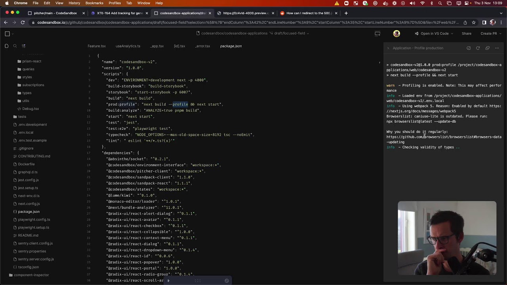Open the .gitignore file
Image resolution: width=507 pixels, height=285 pixels.
click(x=26, y=148)
